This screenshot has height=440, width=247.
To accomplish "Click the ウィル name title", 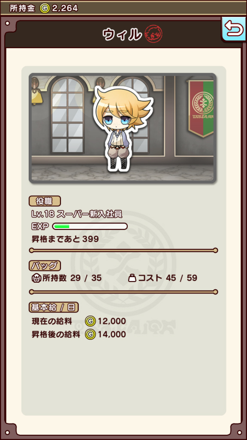I will (x=122, y=34).
